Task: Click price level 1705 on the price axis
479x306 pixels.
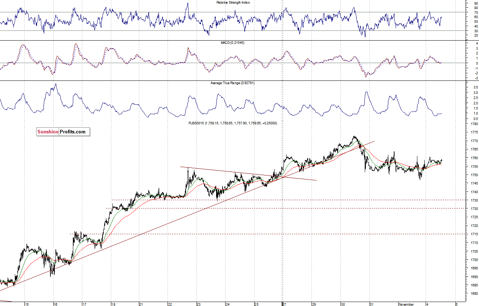Action: click(474, 252)
